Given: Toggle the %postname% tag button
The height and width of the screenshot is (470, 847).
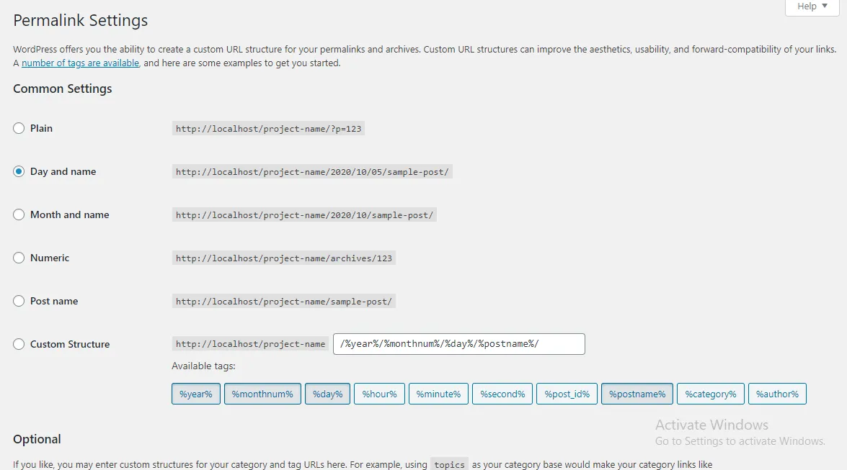Looking at the screenshot, I should click(637, 394).
